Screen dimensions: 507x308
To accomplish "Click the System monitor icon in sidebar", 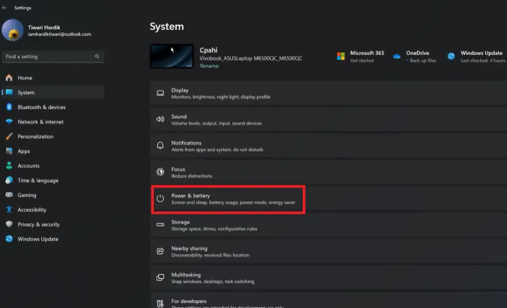I will click(9, 92).
